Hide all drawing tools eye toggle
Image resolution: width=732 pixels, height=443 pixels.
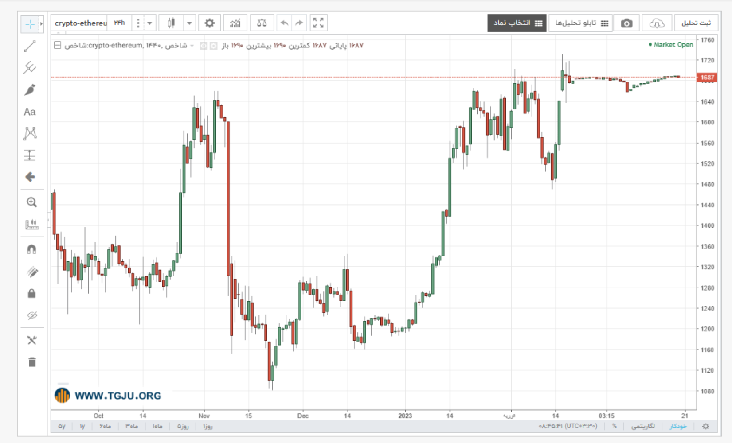click(31, 315)
